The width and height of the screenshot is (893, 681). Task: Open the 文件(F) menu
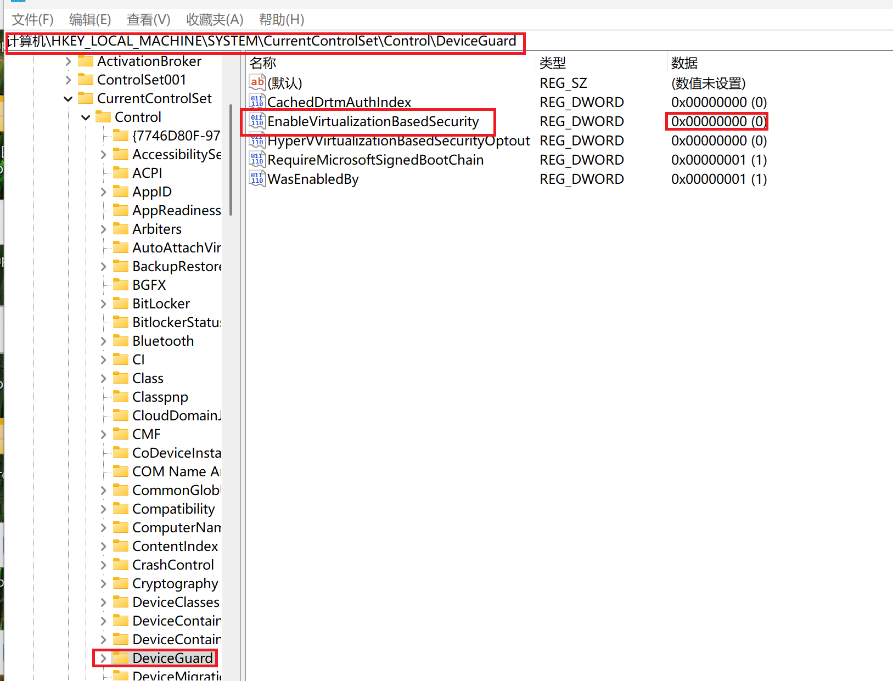(x=32, y=20)
